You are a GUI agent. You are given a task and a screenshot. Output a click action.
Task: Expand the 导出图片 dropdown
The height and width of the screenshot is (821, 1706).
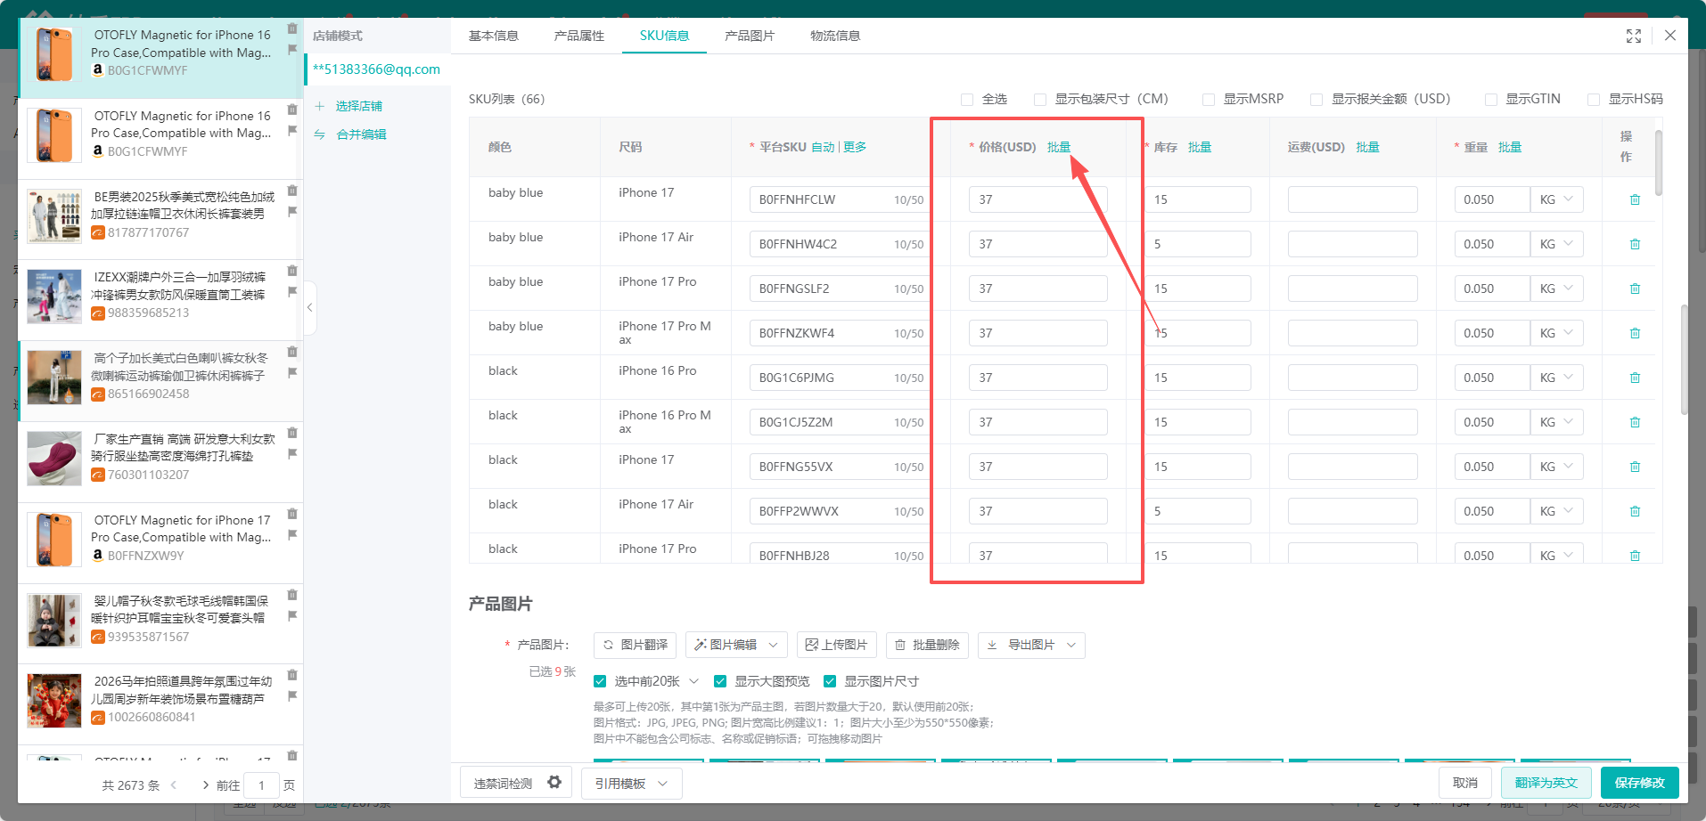[1031, 645]
